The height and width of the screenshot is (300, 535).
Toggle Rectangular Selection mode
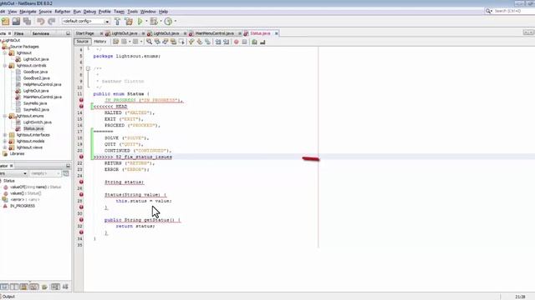(181, 42)
